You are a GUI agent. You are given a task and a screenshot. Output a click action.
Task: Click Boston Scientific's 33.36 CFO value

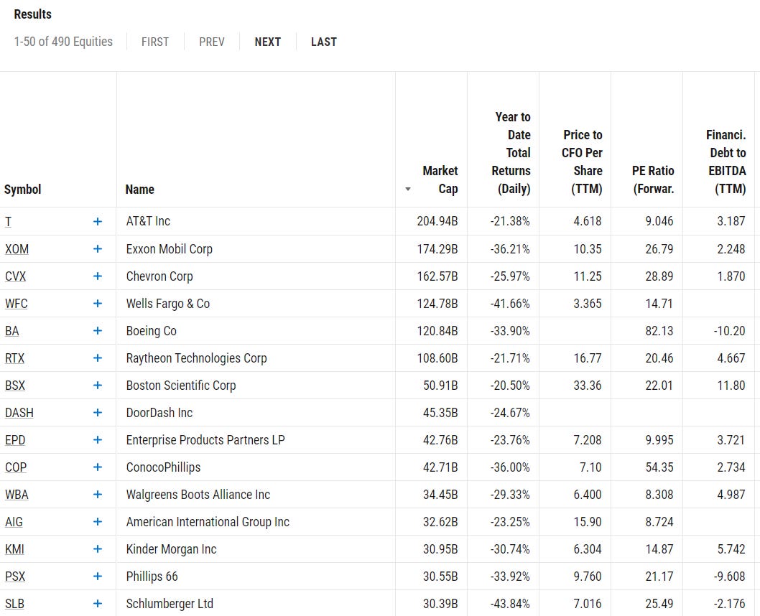tap(588, 386)
